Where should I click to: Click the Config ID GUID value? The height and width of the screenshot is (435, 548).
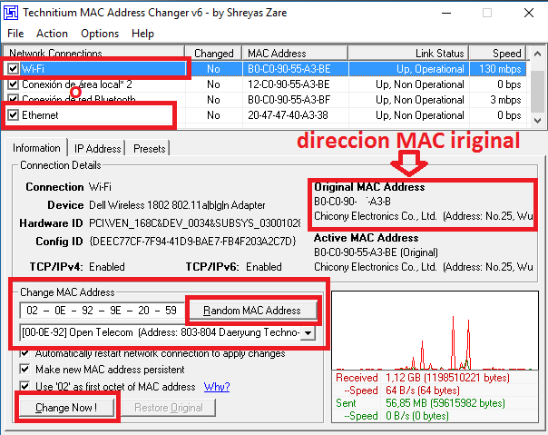192,242
